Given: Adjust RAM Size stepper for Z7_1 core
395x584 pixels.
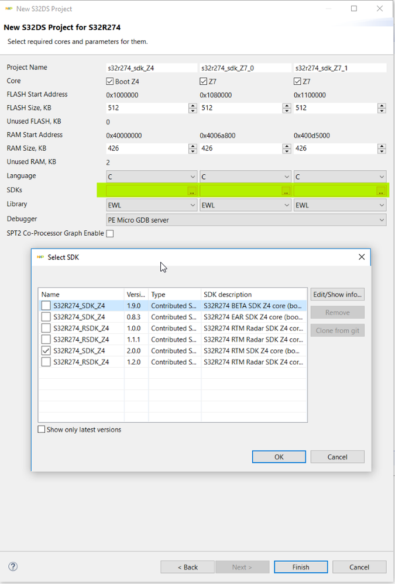Looking at the screenshot, I should [x=381, y=148].
